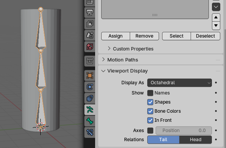Expand the Motion Paths panel
Viewport: 226px width, 148px height.
coord(103,60)
